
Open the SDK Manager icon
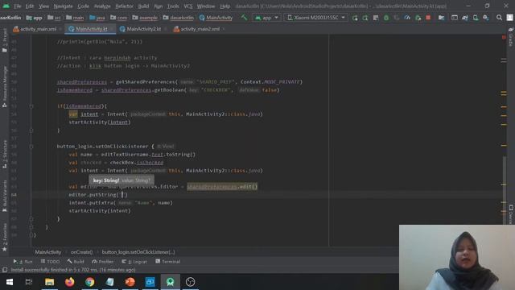[486, 18]
